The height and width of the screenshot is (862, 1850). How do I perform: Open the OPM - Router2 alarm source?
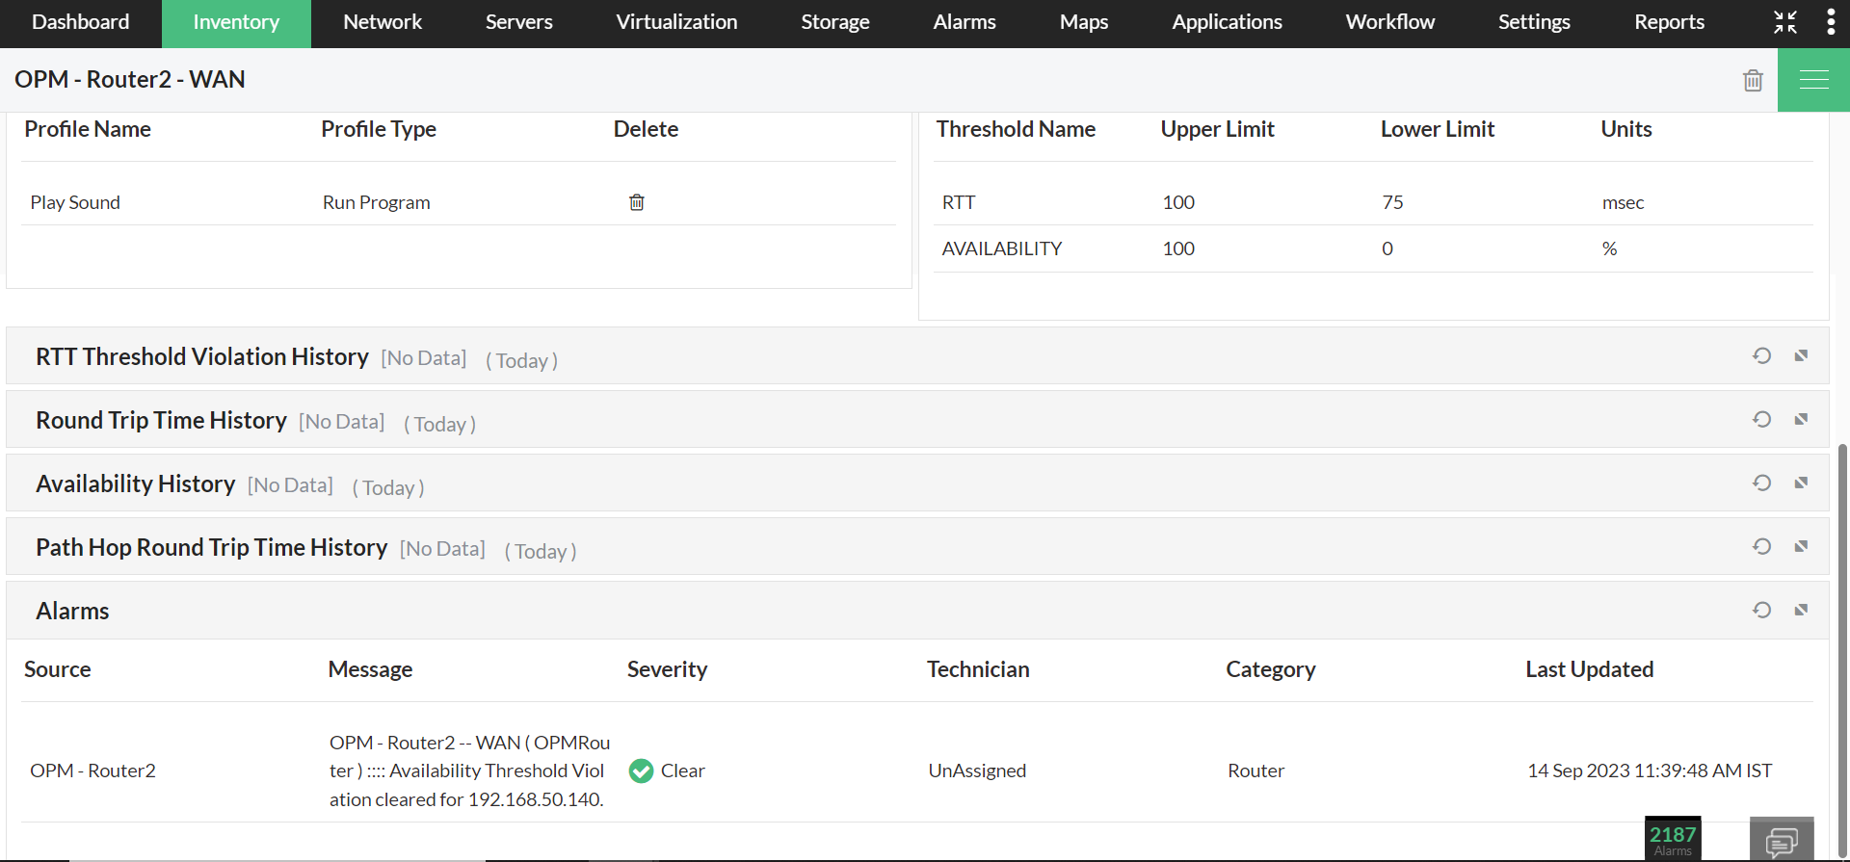coord(92,771)
